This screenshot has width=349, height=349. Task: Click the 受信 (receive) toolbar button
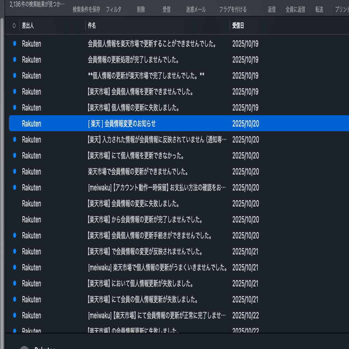pos(167,9)
